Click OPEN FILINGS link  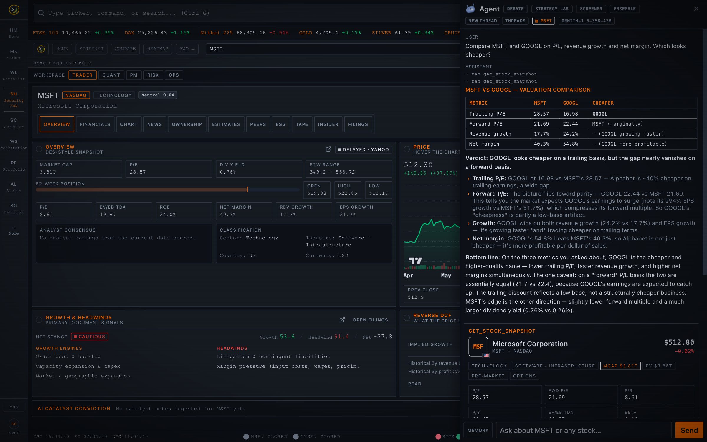370,320
